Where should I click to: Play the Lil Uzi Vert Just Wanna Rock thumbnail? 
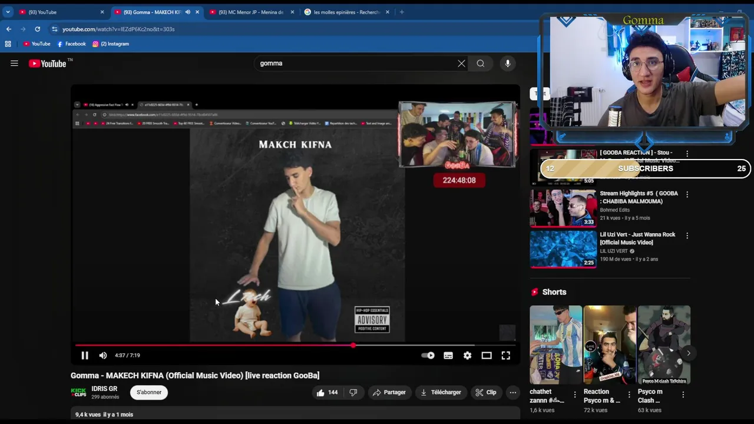pos(563,249)
